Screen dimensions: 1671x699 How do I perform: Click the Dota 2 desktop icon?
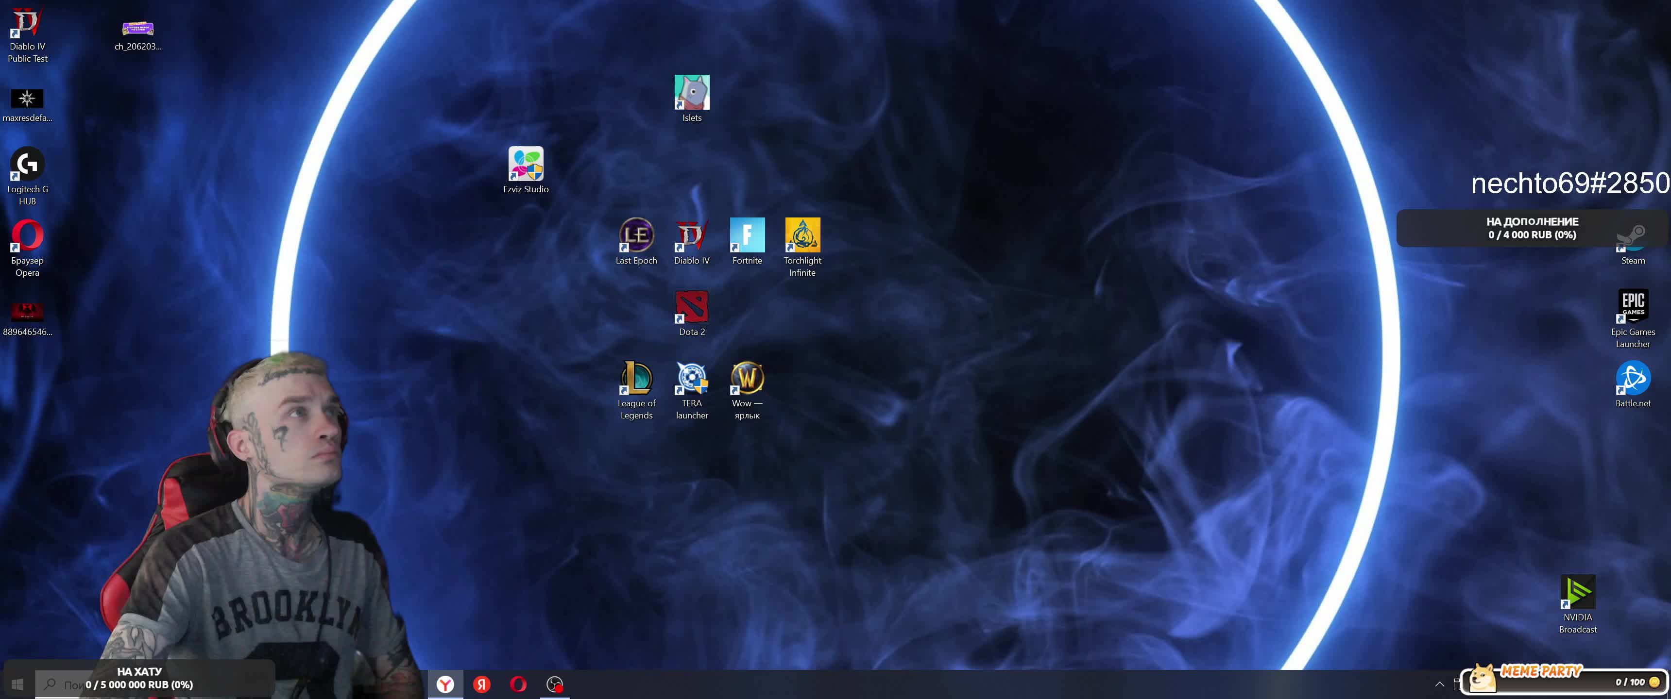pos(692,307)
